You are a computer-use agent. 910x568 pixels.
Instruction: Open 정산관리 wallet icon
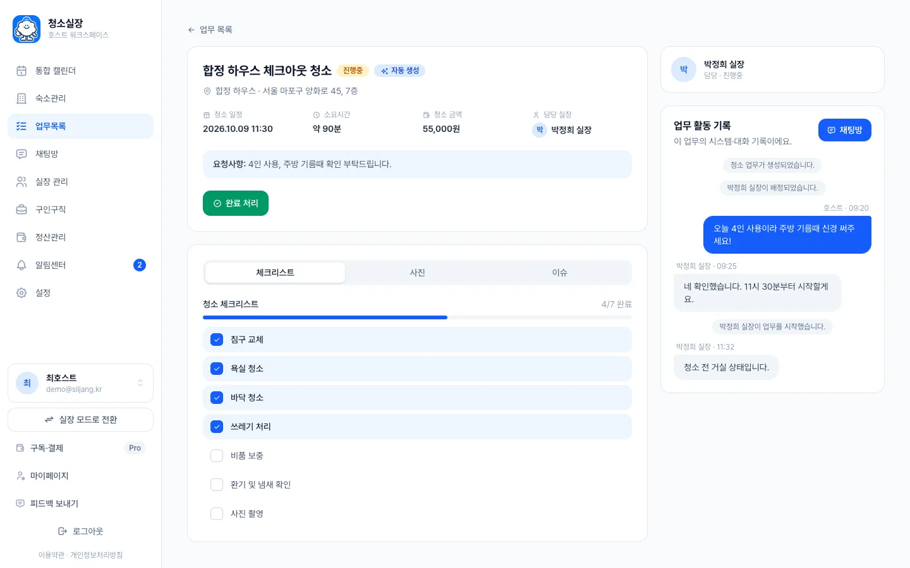[21, 237]
